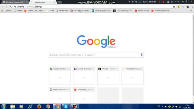Open the Home - Roblox bookmark

142,11
